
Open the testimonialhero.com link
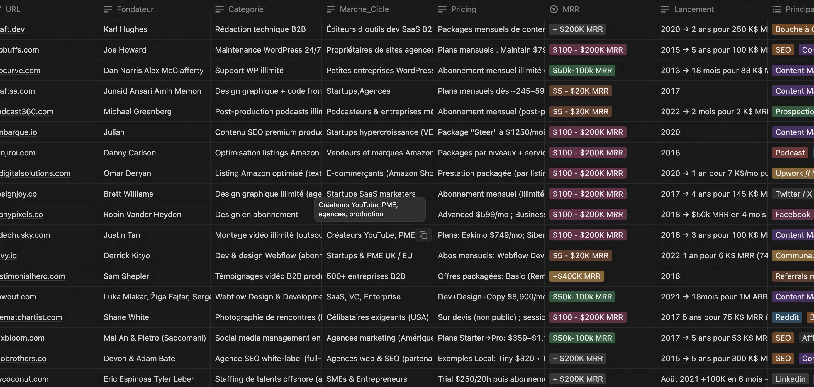[x=32, y=276]
